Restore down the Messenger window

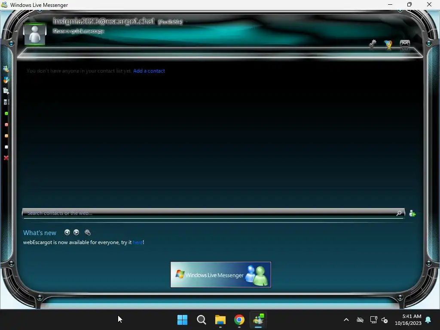point(409,4)
